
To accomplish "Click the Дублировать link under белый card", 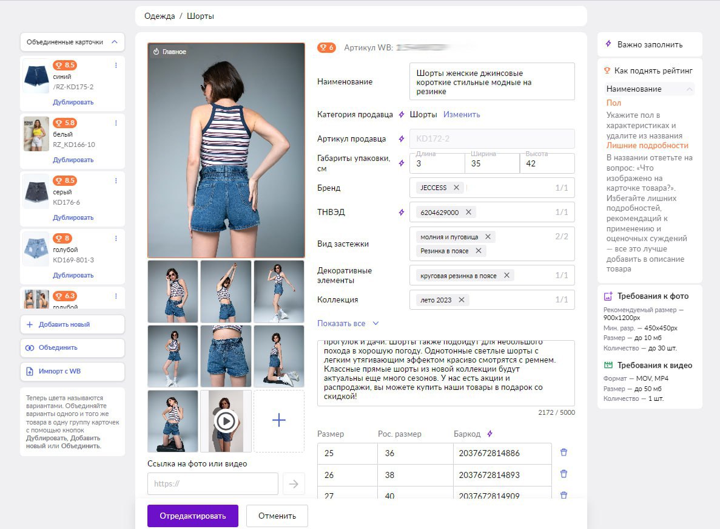I will pos(73,160).
